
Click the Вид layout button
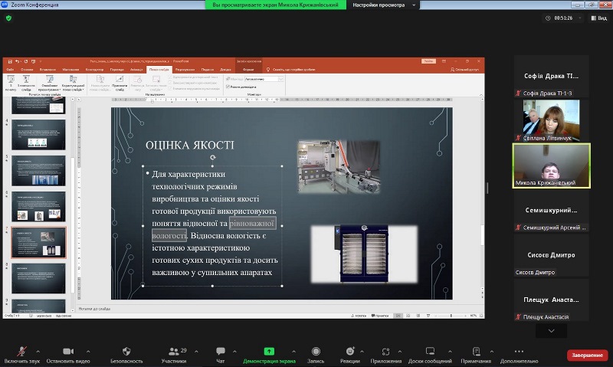pyautogui.click(x=598, y=18)
